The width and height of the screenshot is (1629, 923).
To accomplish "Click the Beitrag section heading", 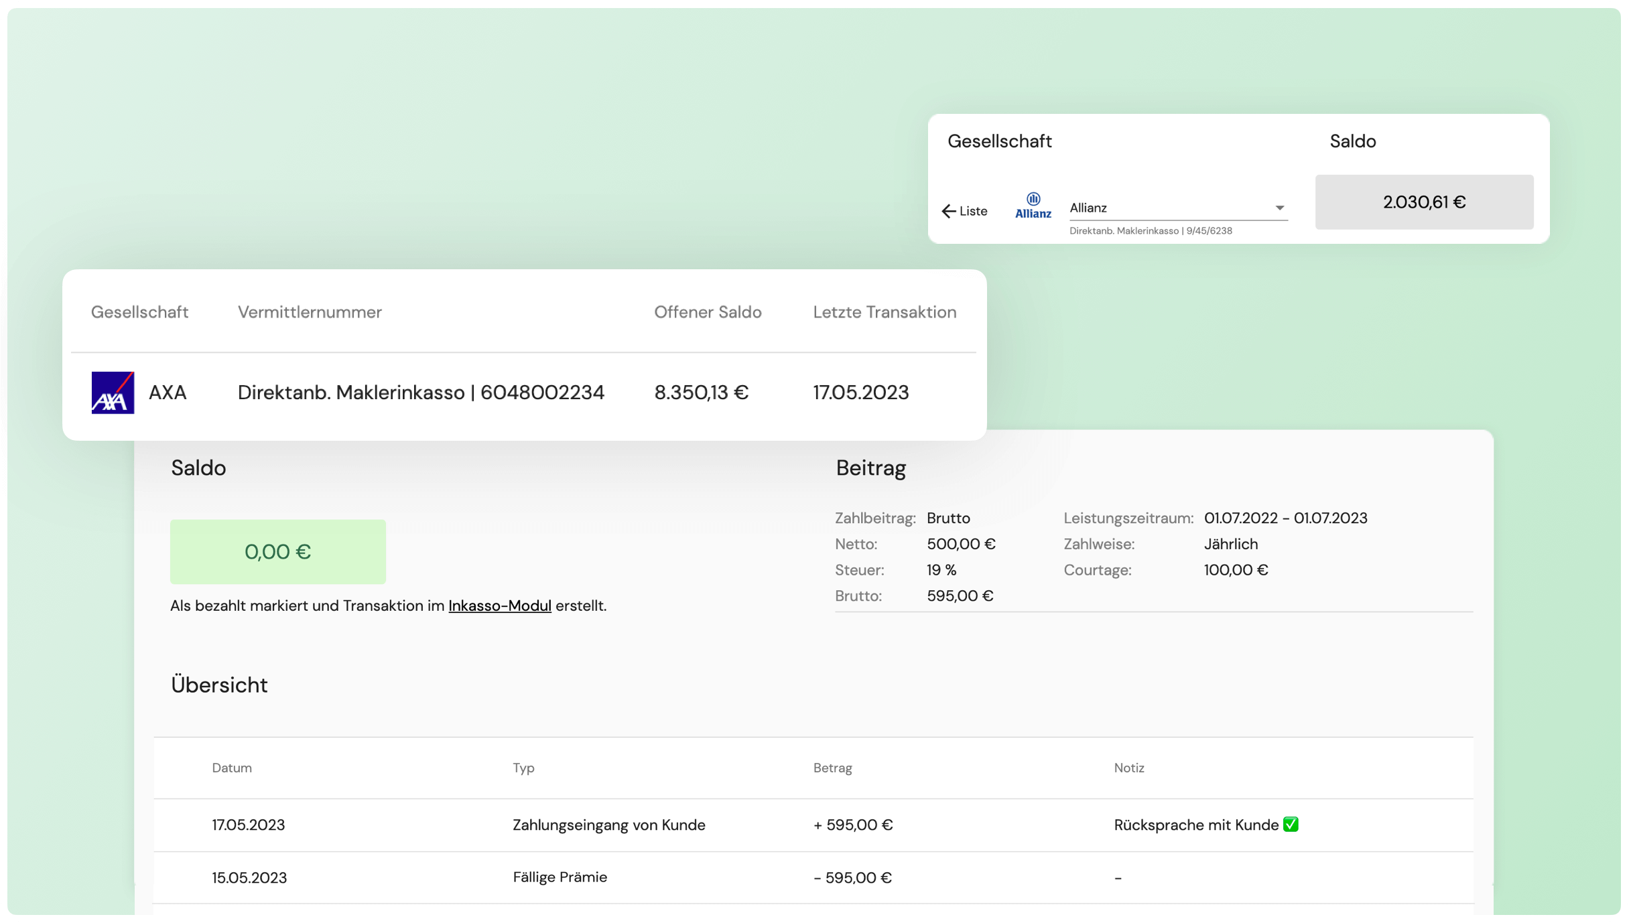I will [x=870, y=468].
